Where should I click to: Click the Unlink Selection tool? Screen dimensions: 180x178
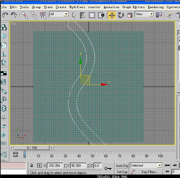[34, 15]
